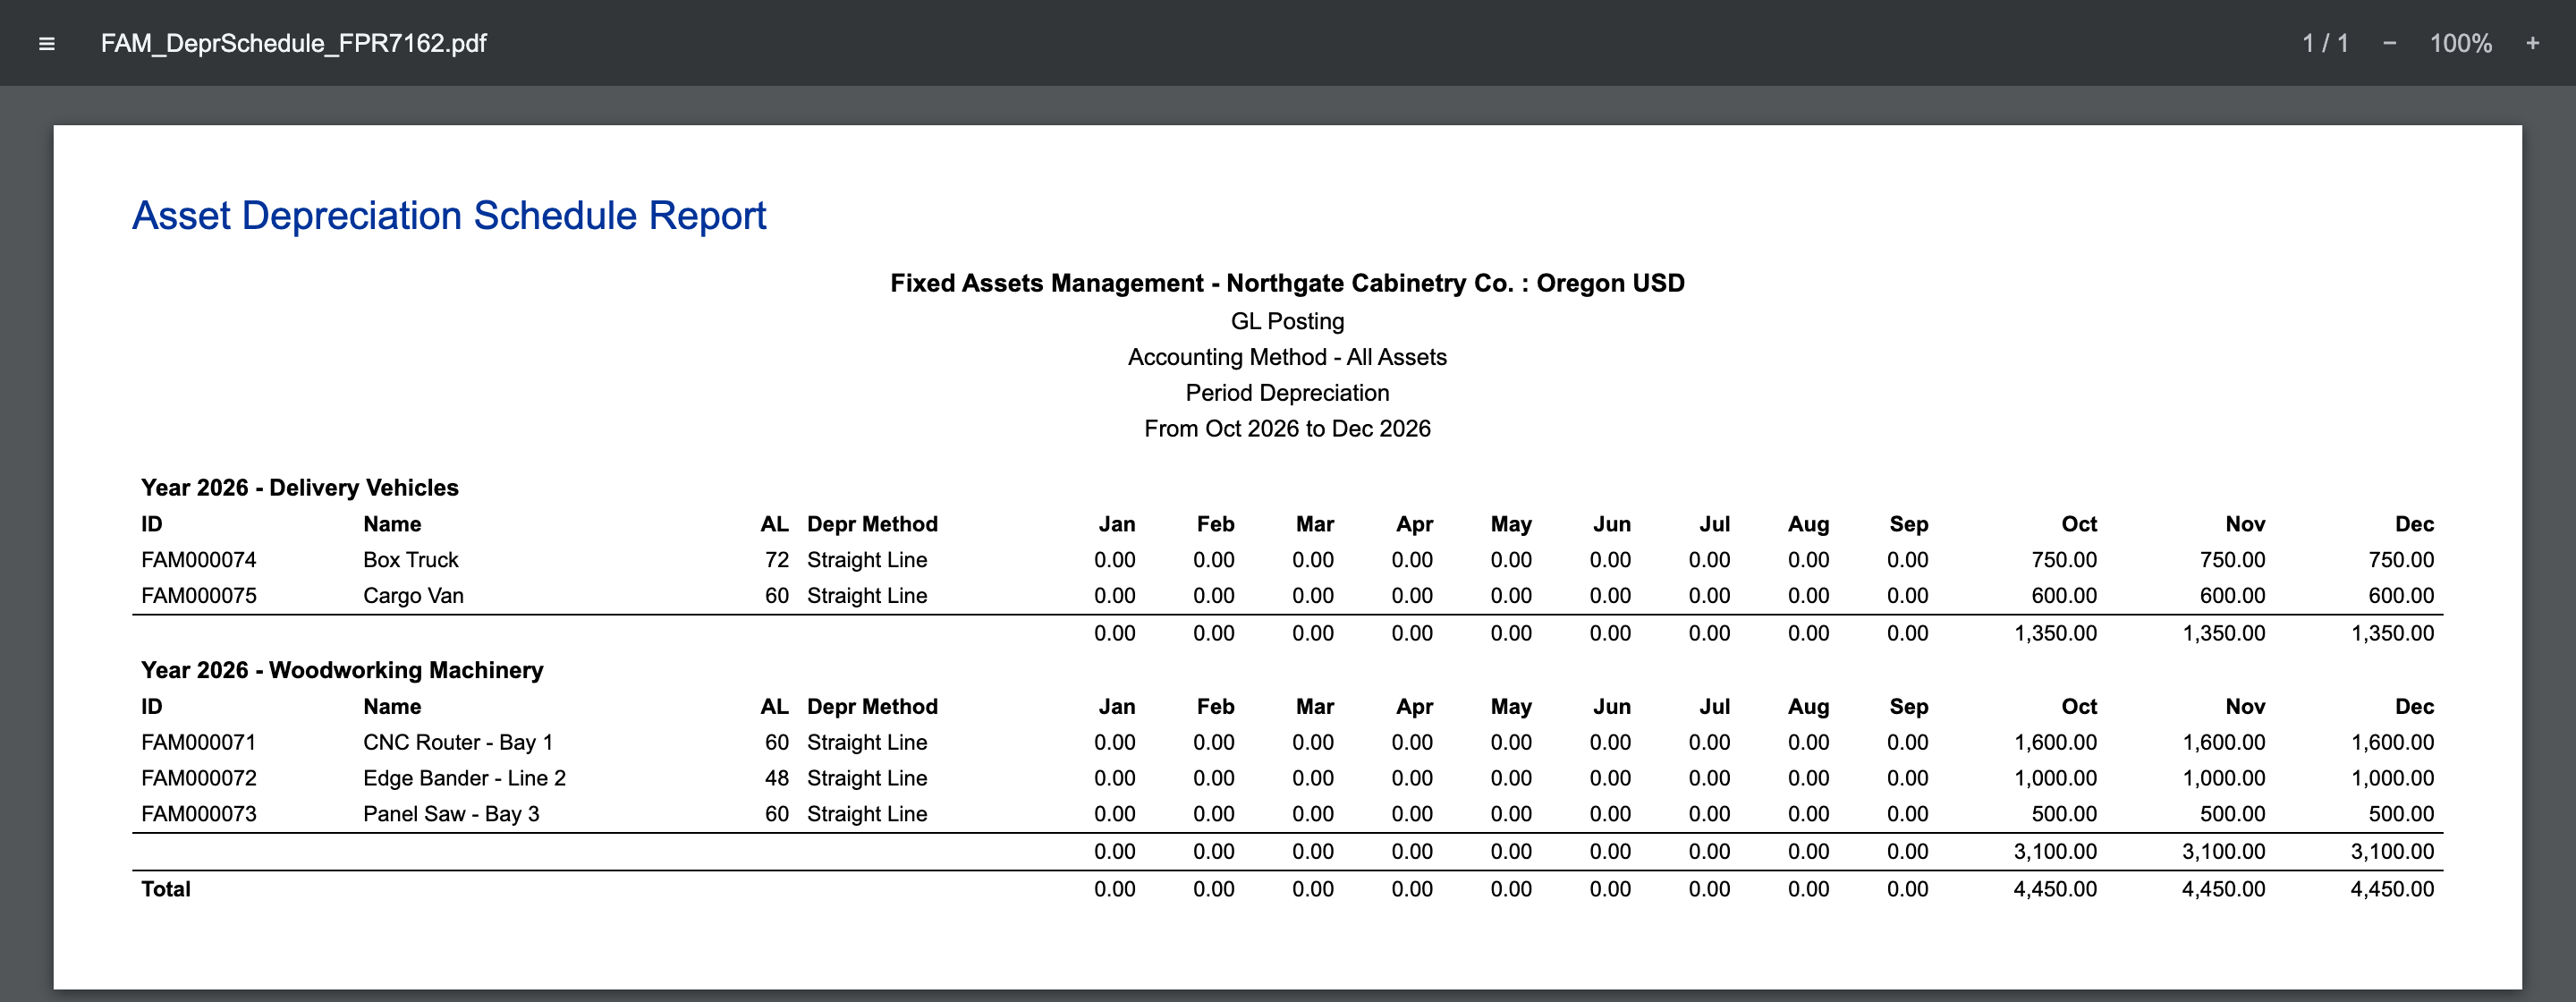Select the Cargo Van asset name
The width and height of the screenshot is (2576, 1002).
tap(413, 596)
